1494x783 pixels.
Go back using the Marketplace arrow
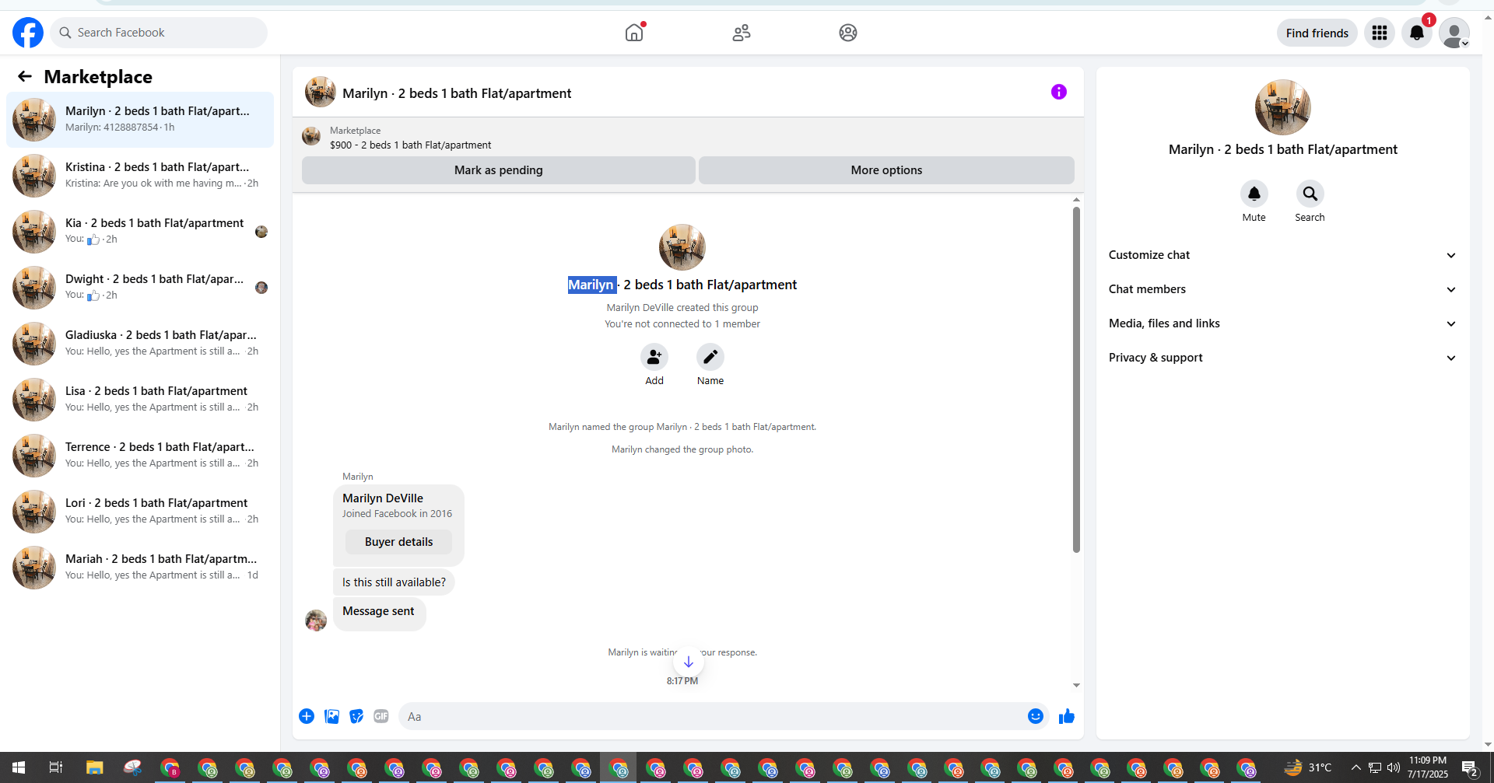(25, 76)
